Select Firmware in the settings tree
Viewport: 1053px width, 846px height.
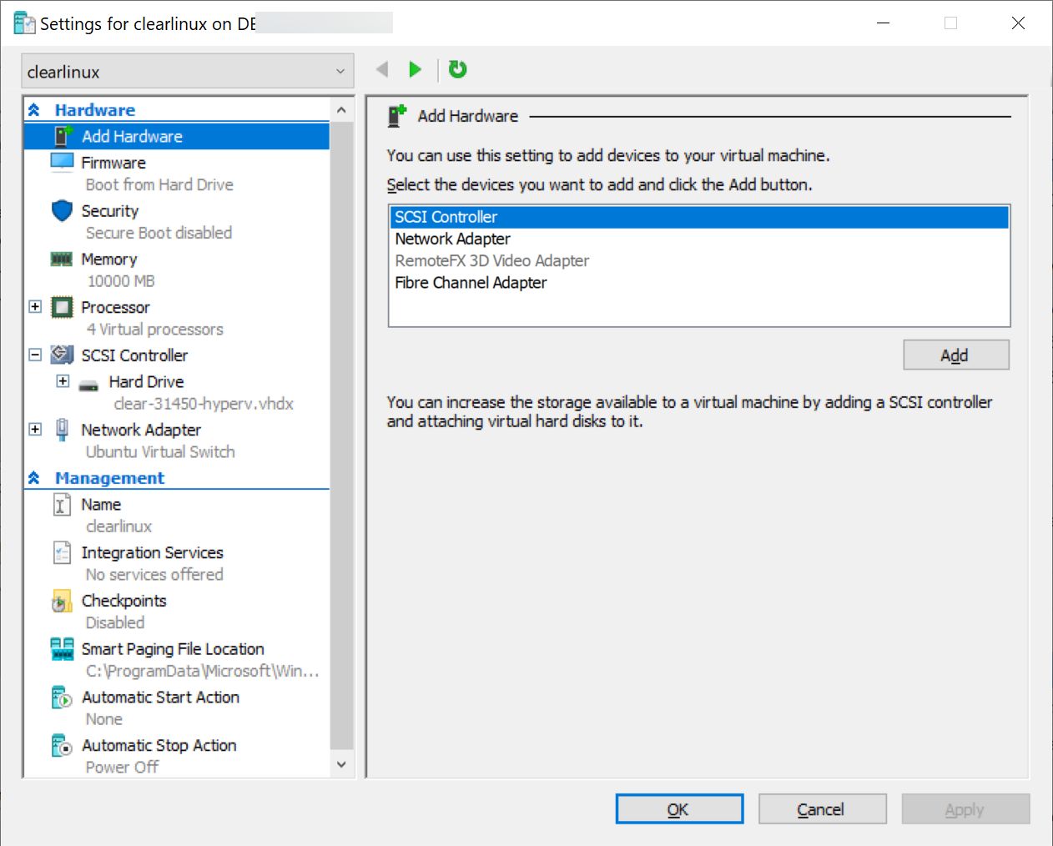point(113,163)
